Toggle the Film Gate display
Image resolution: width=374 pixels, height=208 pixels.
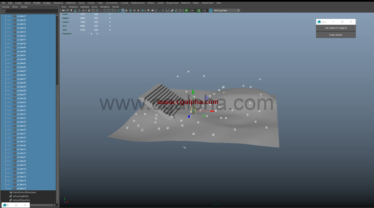tap(93, 10)
